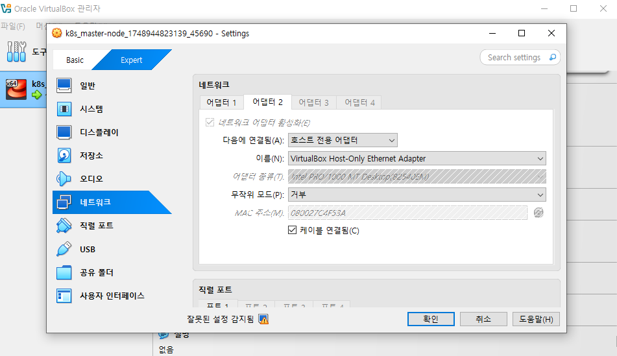
Task: Open the 이름 adapter name dropdown
Action: tap(417, 158)
